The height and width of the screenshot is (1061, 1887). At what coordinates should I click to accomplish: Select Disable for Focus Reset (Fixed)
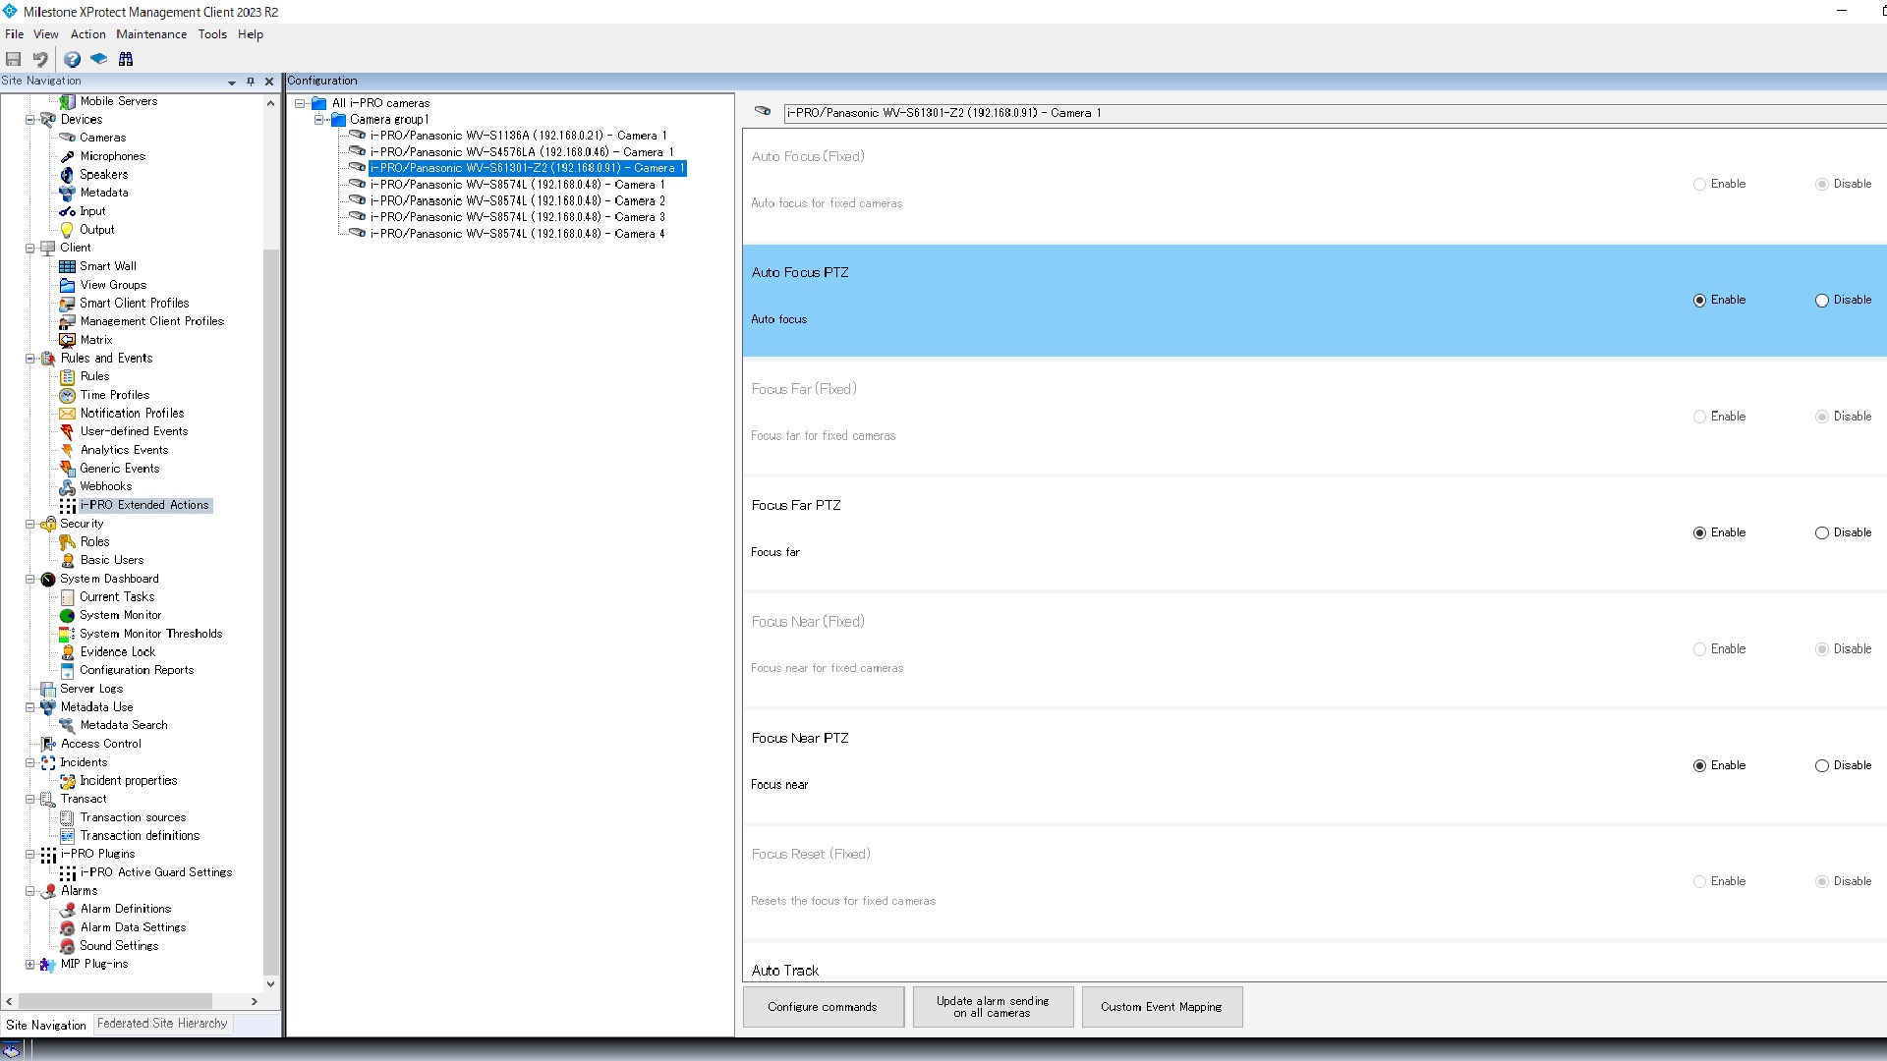1821,882
